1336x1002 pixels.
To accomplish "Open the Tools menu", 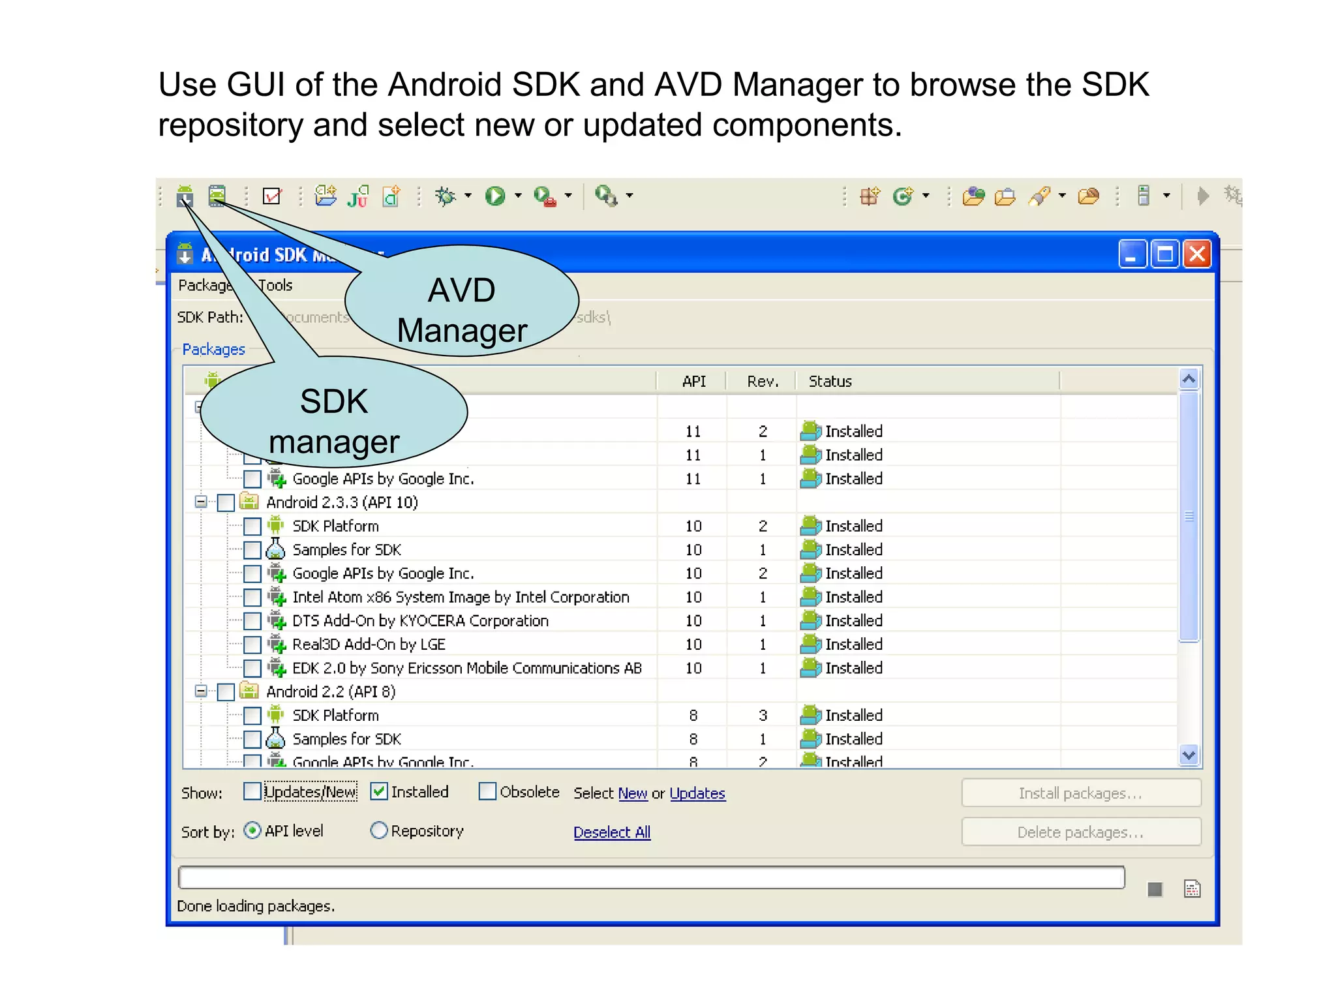I will pyautogui.click(x=275, y=285).
